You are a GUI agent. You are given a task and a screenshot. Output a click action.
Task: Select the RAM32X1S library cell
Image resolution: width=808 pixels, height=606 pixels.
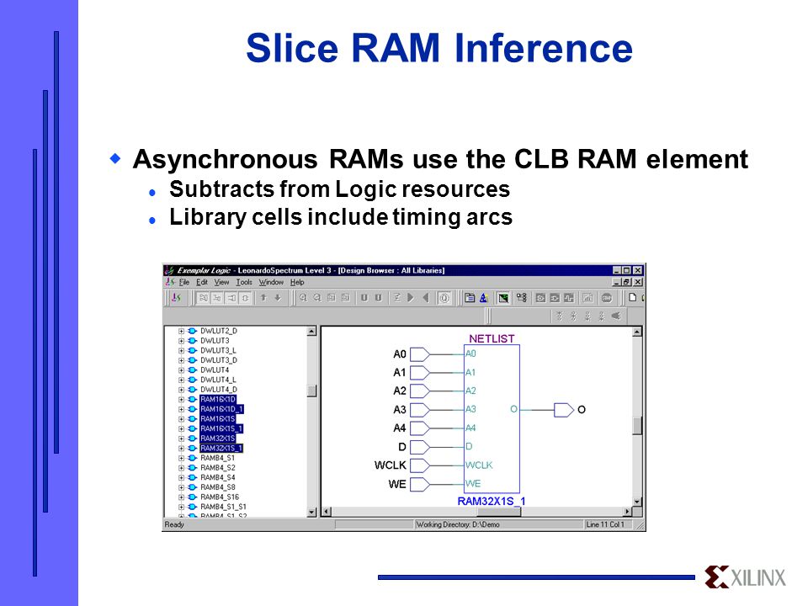(217, 439)
